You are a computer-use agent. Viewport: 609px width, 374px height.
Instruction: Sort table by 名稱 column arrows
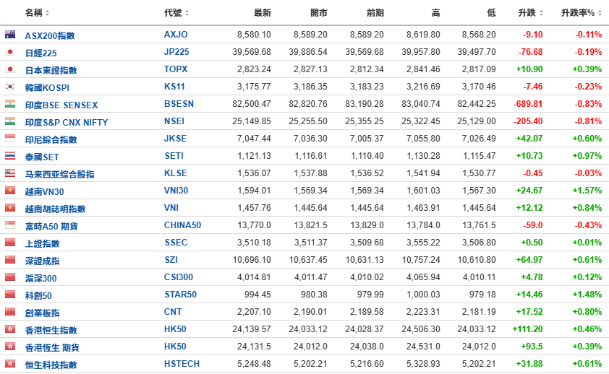[x=48, y=13]
